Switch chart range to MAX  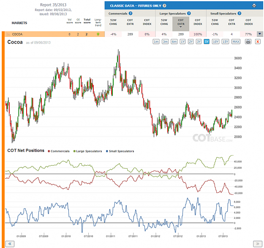(236, 42)
